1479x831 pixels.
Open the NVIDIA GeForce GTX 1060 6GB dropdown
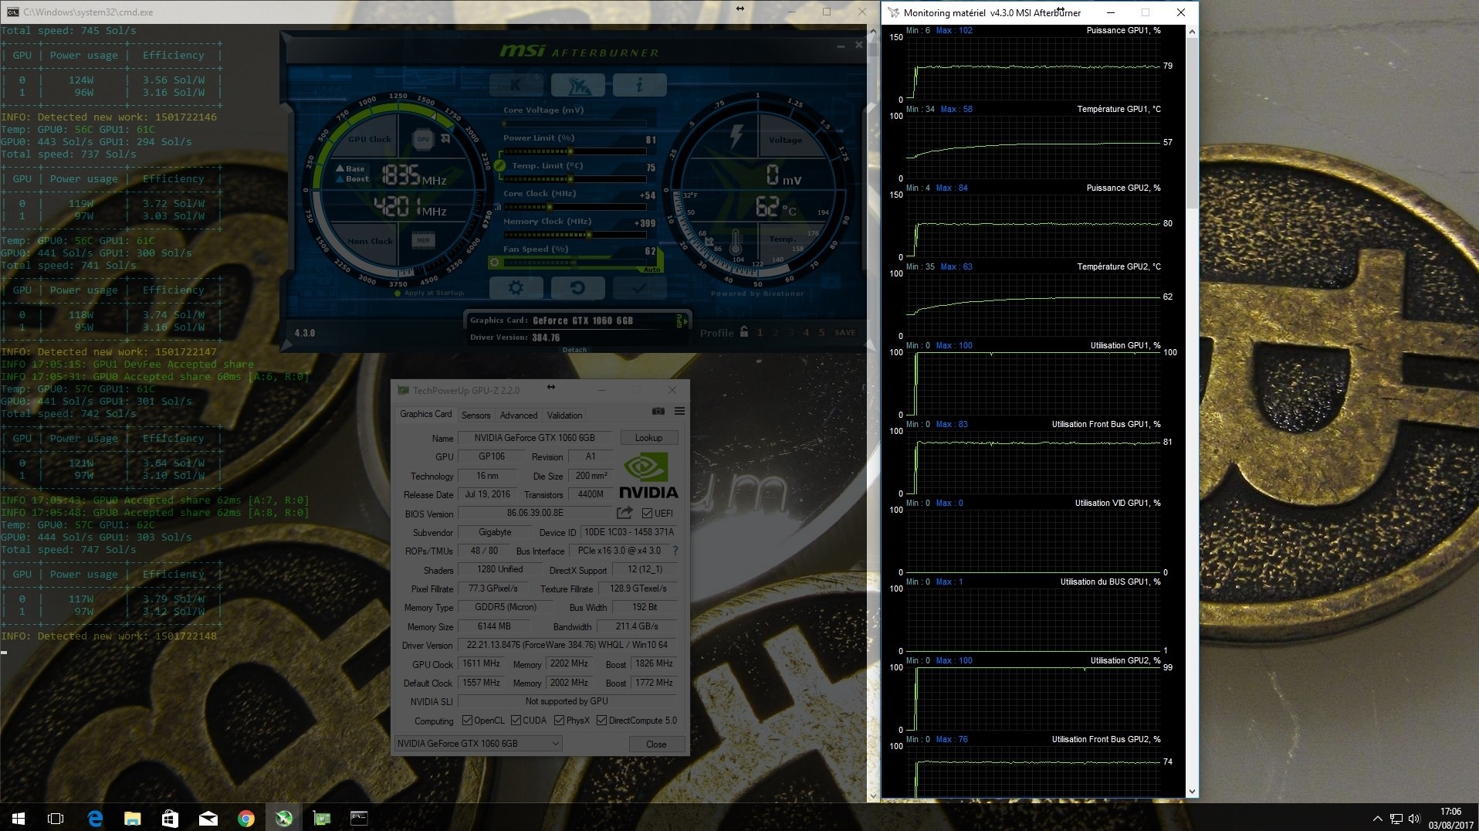(x=478, y=744)
